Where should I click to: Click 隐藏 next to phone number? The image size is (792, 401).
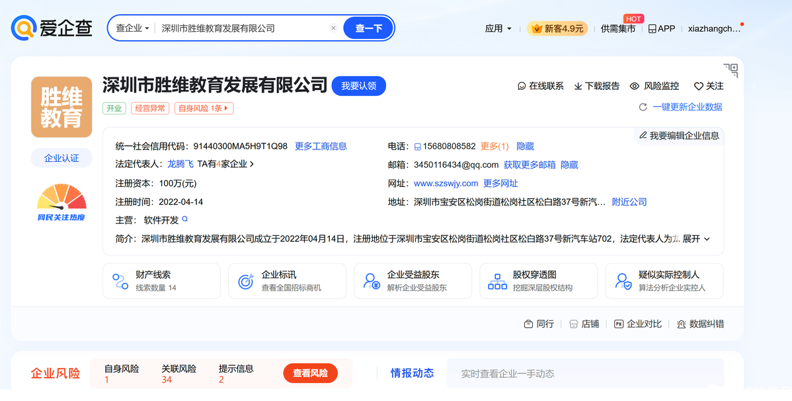point(526,147)
